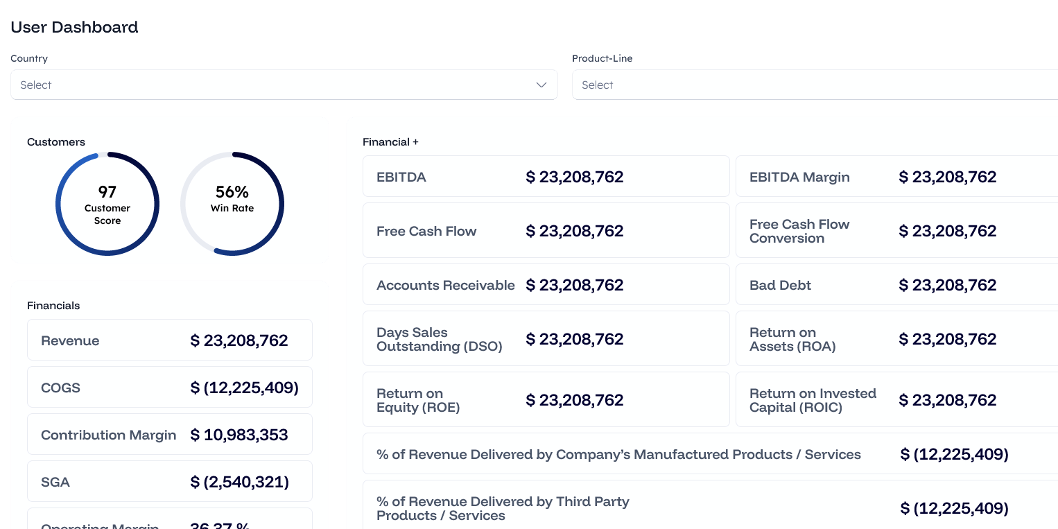Click the Contribution Margin card

point(170,435)
